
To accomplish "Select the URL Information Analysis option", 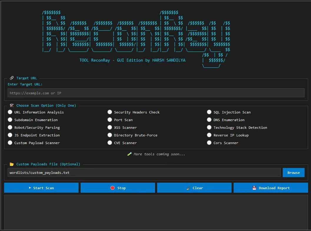I will [10, 112].
